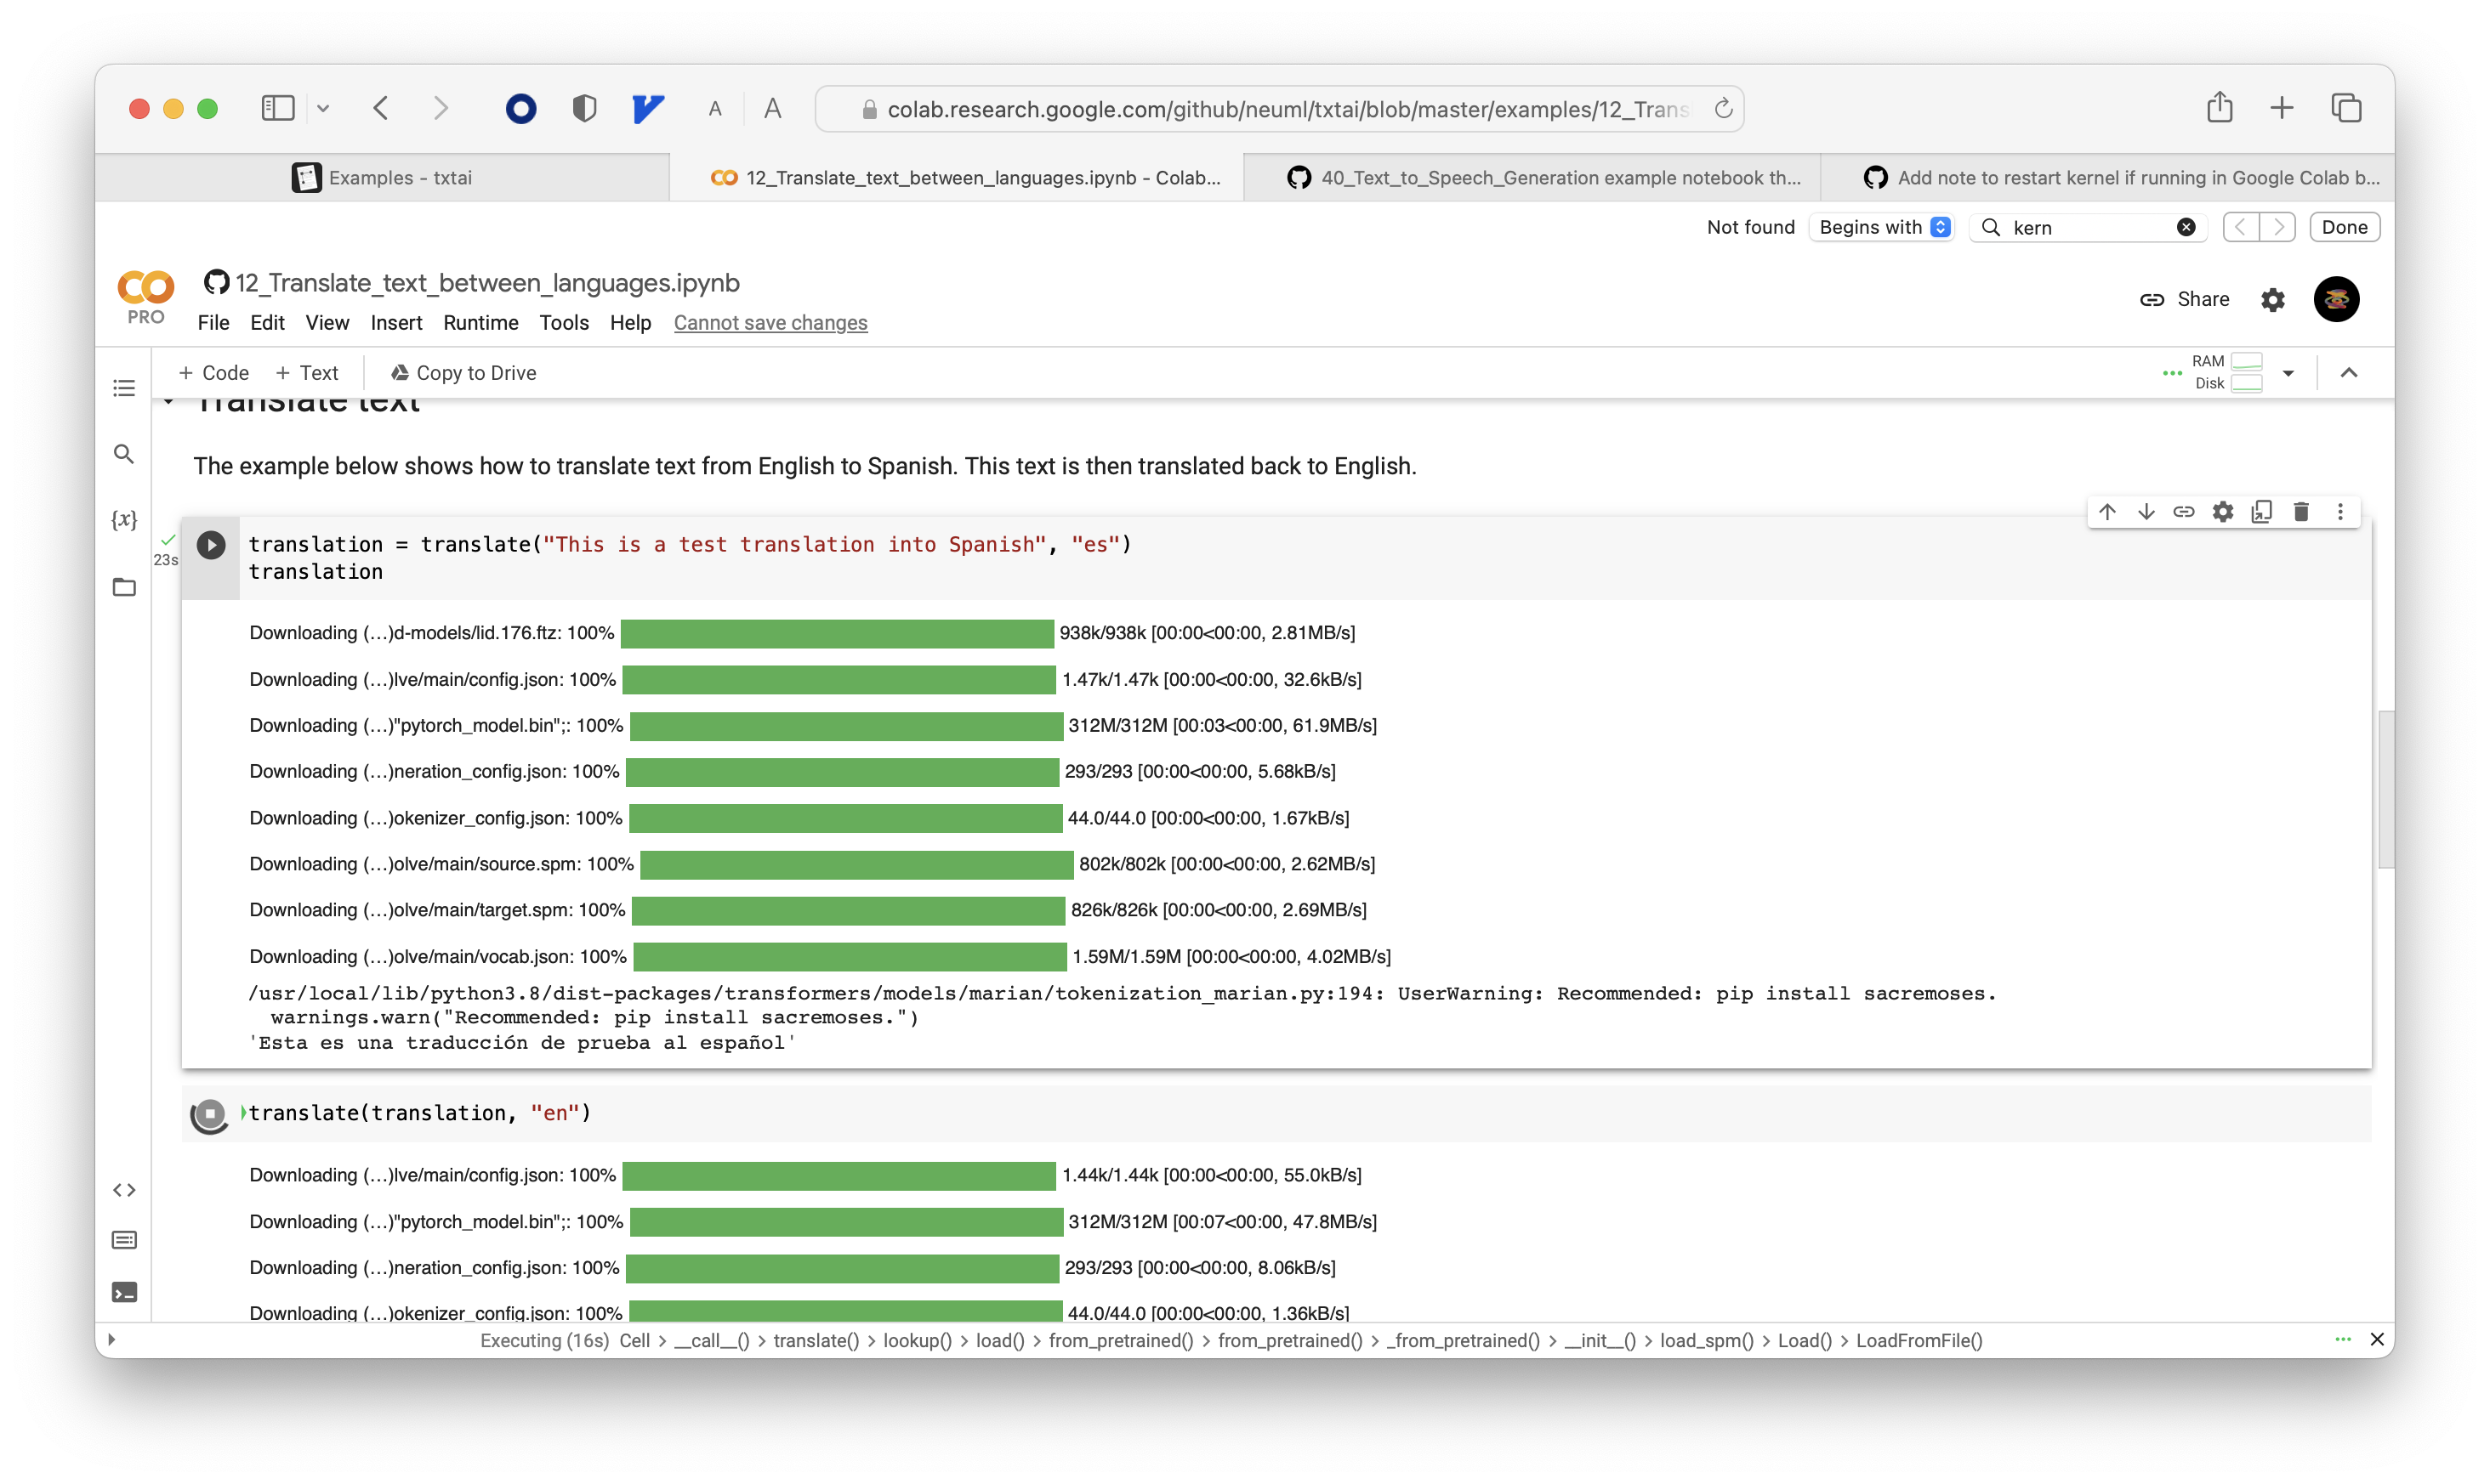Open more cell actions menu
This screenshot has height=1484, width=2490.
click(x=2341, y=511)
